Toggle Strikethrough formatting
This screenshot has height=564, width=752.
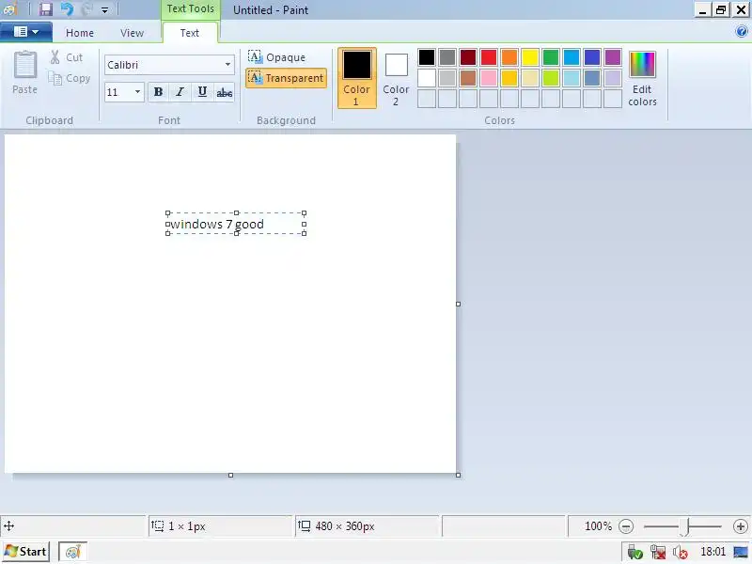[x=224, y=91]
